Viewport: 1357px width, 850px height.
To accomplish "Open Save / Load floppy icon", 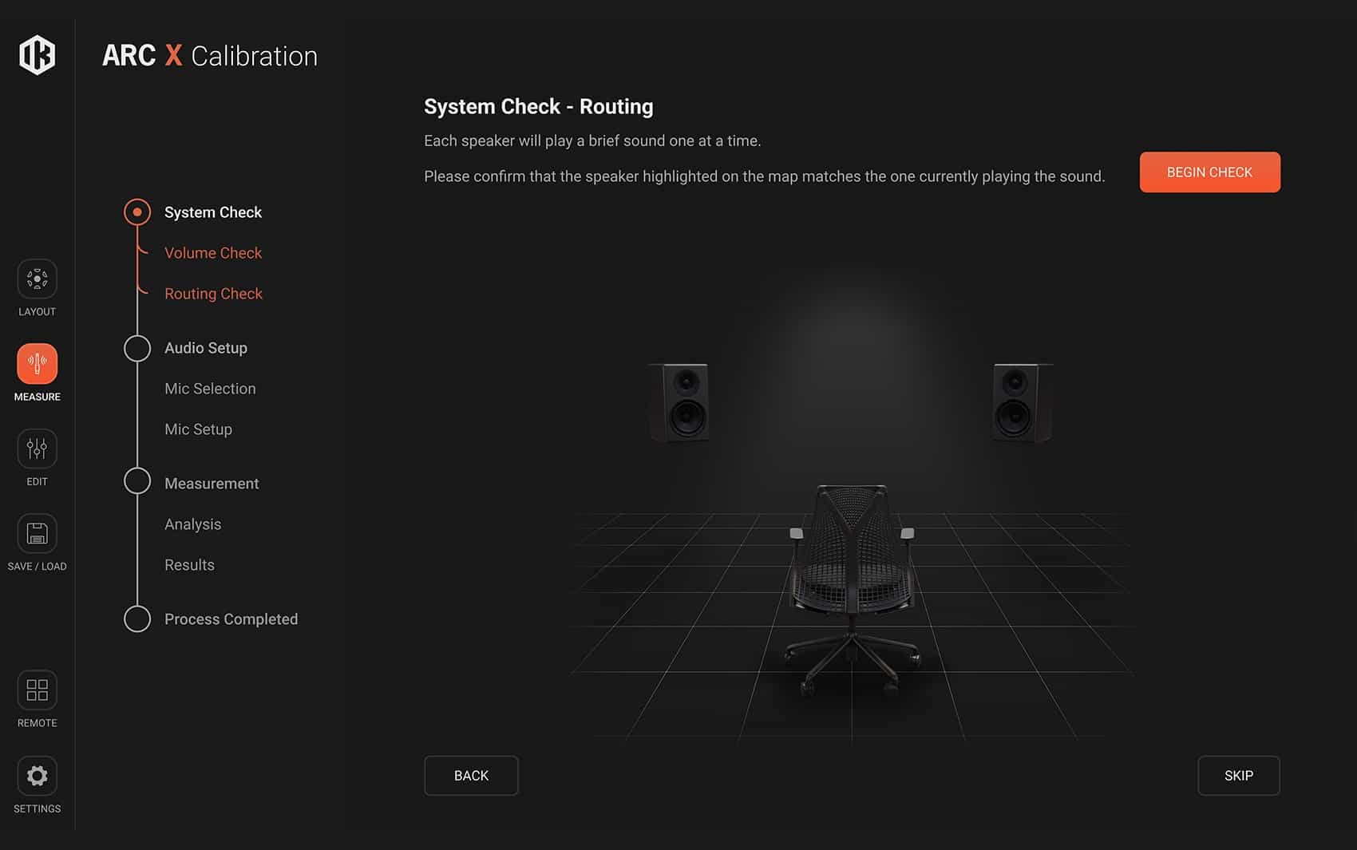I will point(37,533).
